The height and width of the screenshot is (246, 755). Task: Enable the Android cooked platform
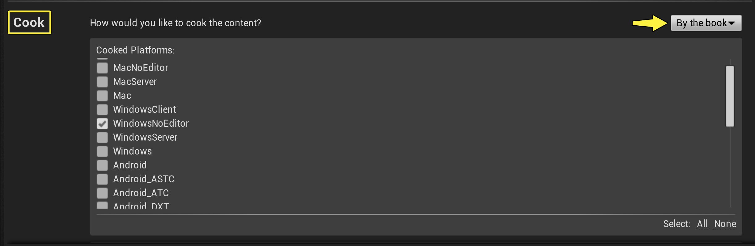[102, 165]
